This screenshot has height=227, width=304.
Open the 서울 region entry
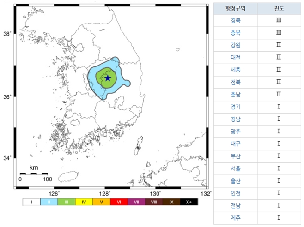pyautogui.click(x=236, y=168)
